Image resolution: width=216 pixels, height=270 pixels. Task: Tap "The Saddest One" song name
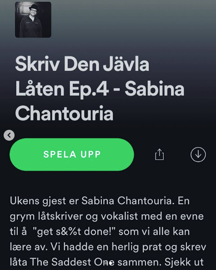click(72, 262)
